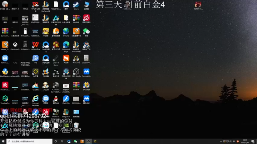
Task: Switch to YY yellow ring on taskbar
Action: pos(95,141)
